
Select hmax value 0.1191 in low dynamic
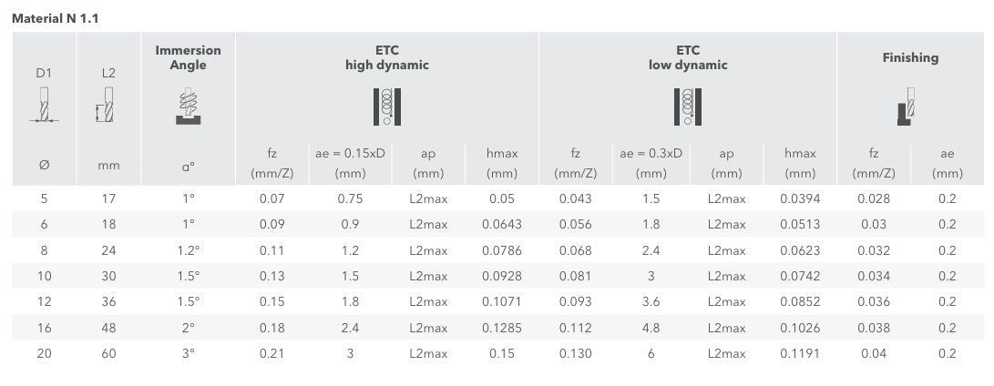(800, 353)
